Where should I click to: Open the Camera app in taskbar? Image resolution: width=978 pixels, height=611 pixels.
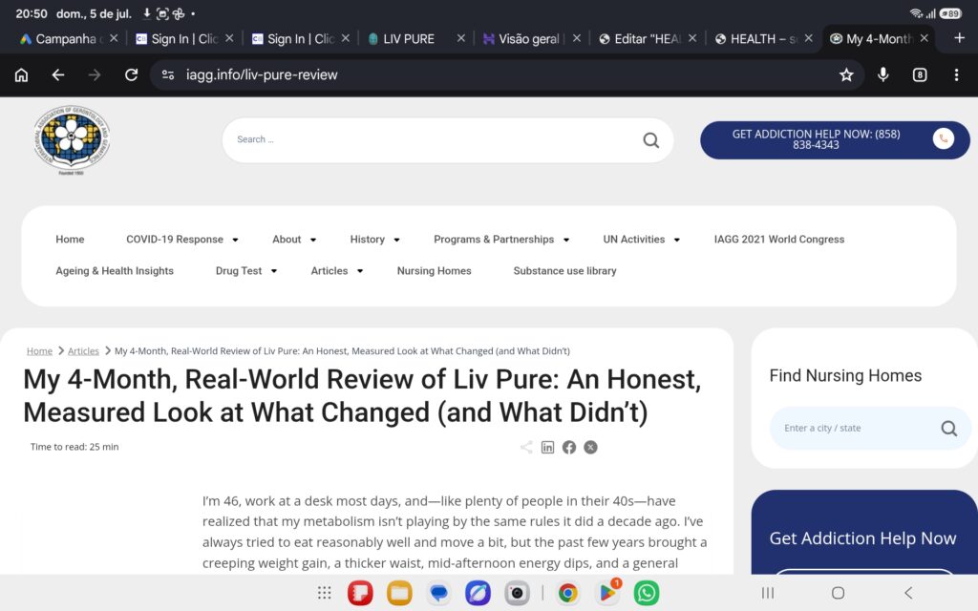click(x=517, y=593)
